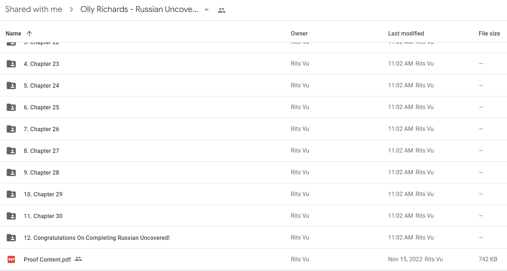Click the 8. Chapter 27 folder icon

pos(11,151)
